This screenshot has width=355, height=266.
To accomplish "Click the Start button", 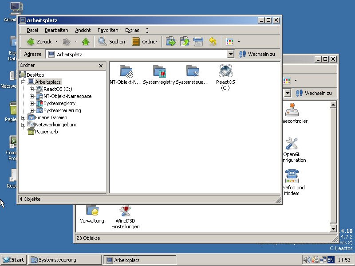I will tap(13, 260).
